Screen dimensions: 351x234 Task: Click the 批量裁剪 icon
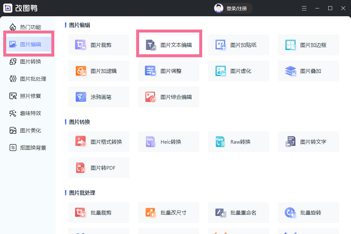click(x=80, y=213)
